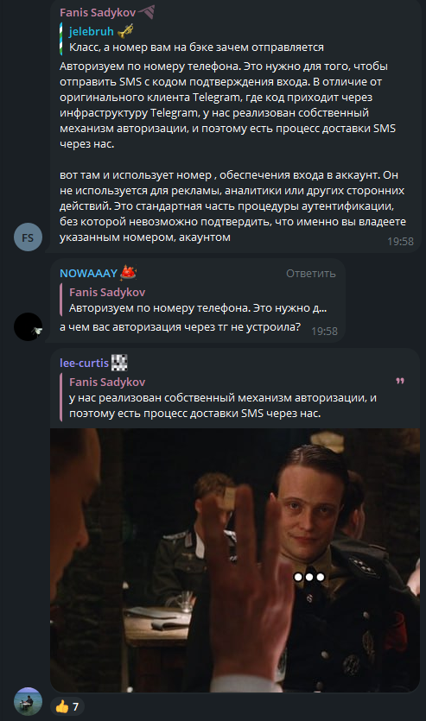Open NOWAAAY's profile name
The height and width of the screenshot is (721, 426).
88,273
